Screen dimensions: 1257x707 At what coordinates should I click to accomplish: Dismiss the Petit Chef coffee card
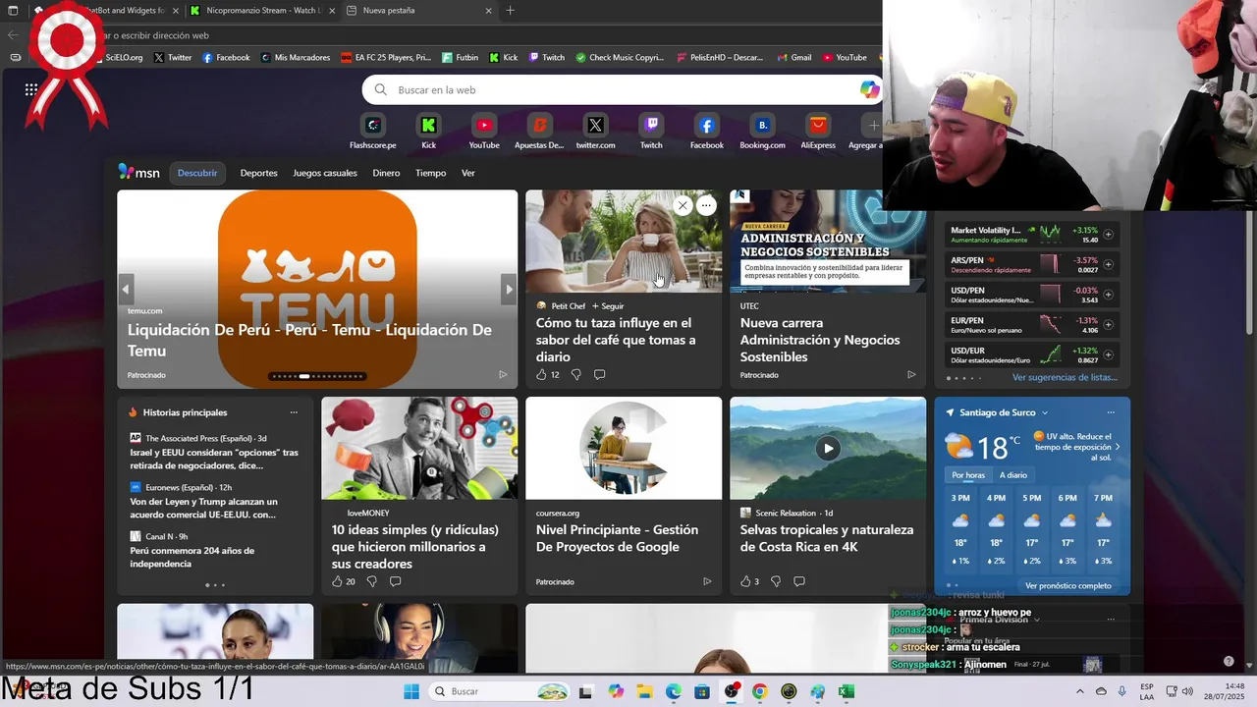[x=683, y=205]
